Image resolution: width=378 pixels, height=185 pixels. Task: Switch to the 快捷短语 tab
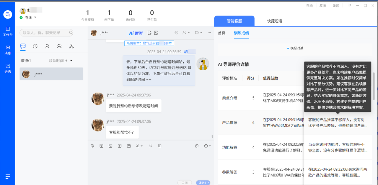274,21
